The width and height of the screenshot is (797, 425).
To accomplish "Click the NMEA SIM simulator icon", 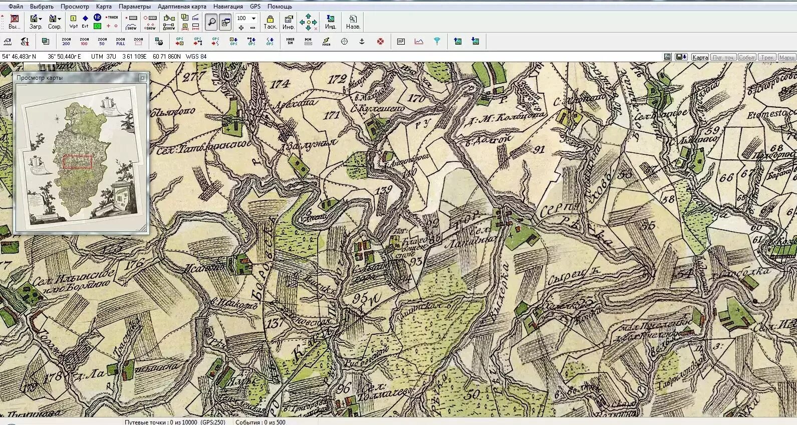I will 290,42.
